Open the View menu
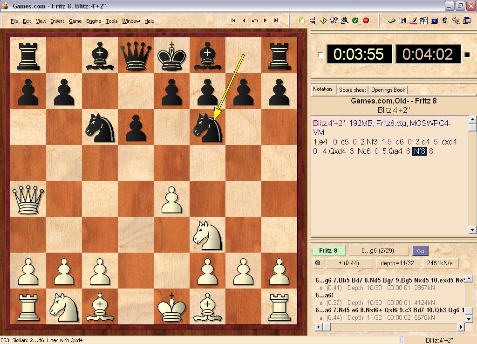Image resolution: width=477 pixels, height=344 pixels. click(41, 21)
